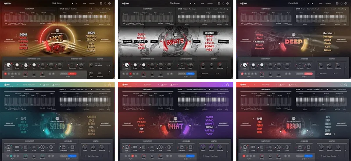The image size is (351, 161).
Task: Select Snare instrument icon in SOLID plugin
Action: [17, 147]
